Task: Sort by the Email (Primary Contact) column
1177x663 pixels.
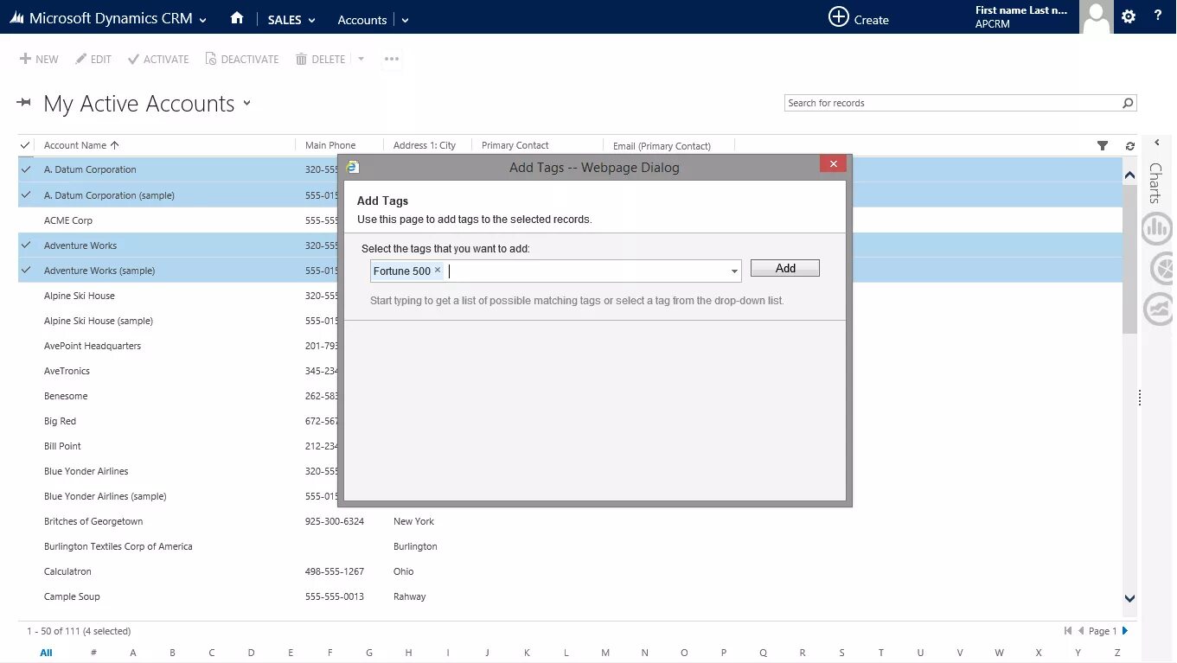Action: point(662,146)
